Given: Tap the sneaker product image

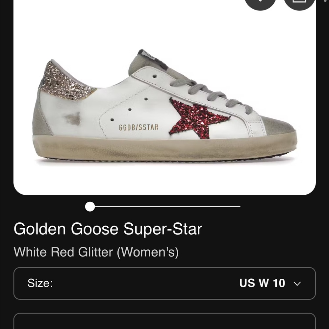Looking at the screenshot, I should 164,109.
